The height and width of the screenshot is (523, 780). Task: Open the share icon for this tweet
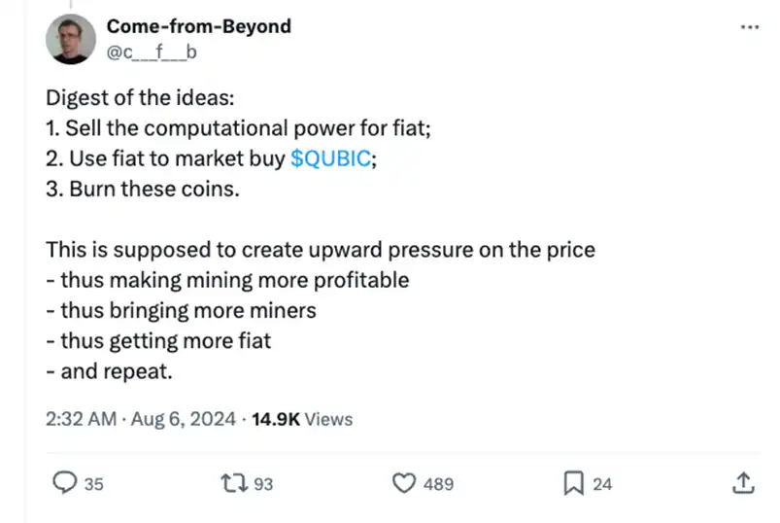(743, 482)
